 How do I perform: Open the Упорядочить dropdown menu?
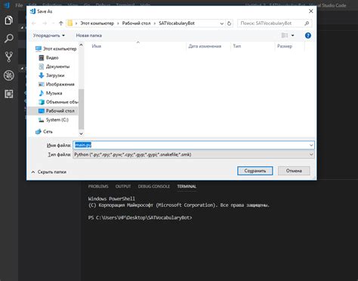(x=49, y=36)
